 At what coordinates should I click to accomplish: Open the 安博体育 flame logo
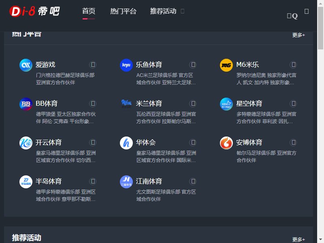click(x=226, y=143)
